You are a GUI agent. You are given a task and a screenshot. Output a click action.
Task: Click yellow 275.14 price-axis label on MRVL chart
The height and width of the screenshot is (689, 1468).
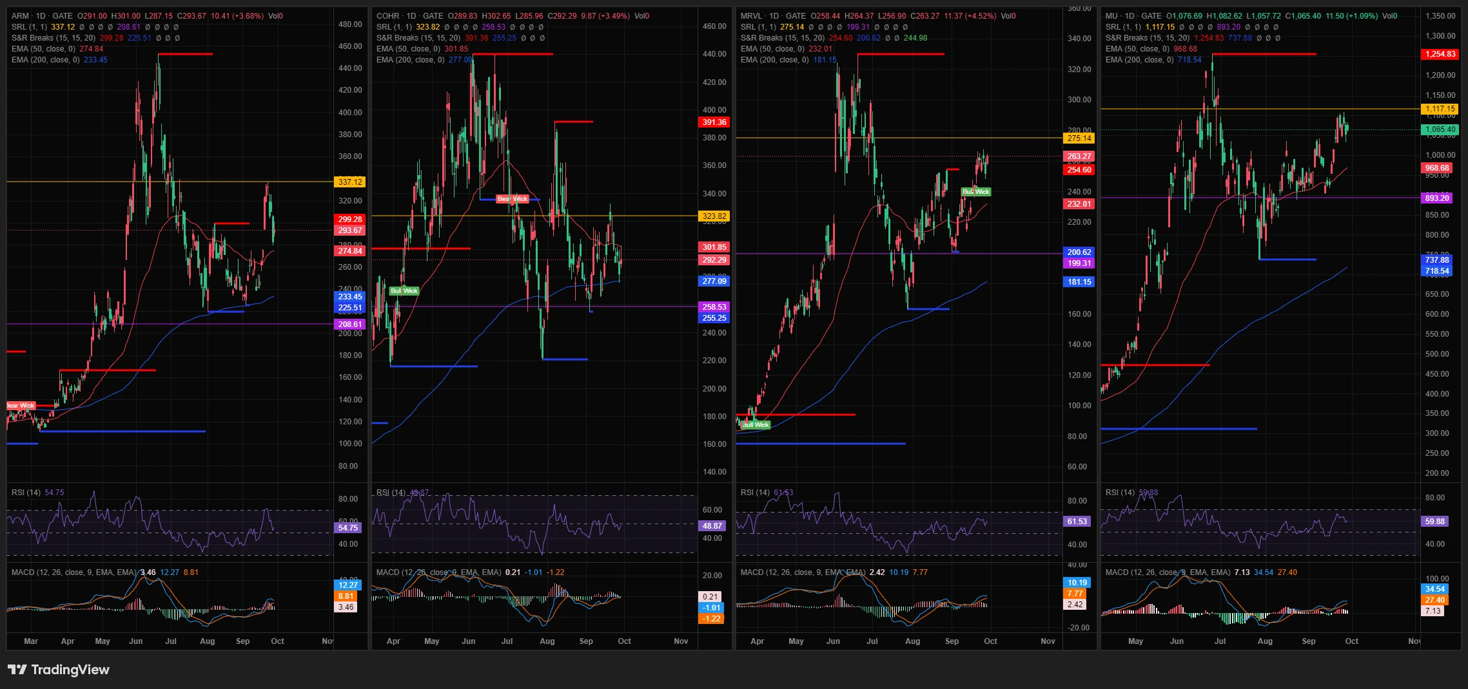pyautogui.click(x=1079, y=138)
